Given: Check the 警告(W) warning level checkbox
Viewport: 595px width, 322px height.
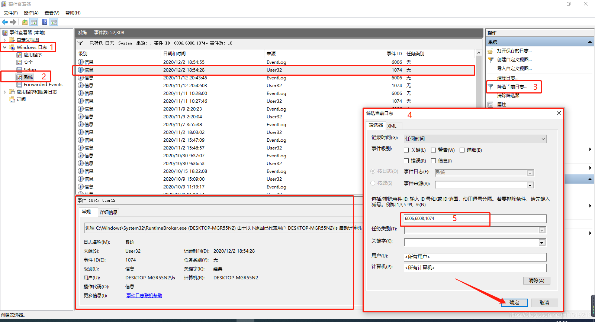Looking at the screenshot, I should click(x=434, y=150).
